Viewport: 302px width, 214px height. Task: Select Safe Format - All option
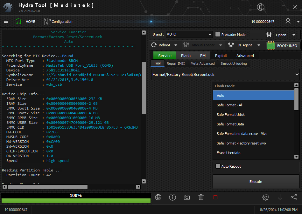coord(253,105)
